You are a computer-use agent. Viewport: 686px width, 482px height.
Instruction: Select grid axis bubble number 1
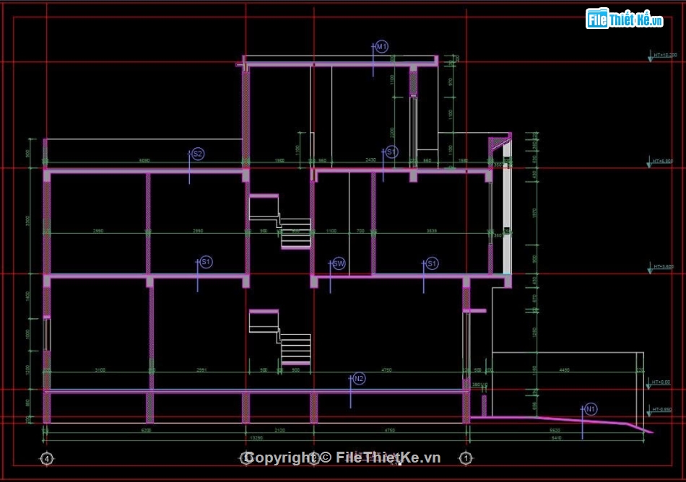click(x=466, y=457)
